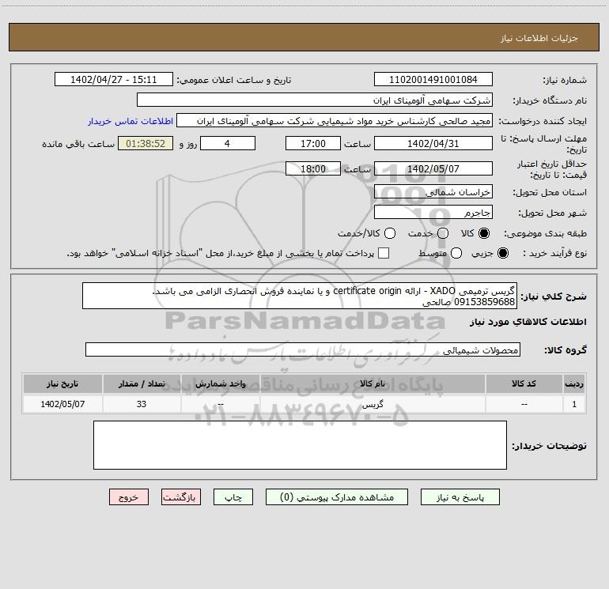Select the کالا radio button
Screen dimensions: 609x589
[x=484, y=233]
